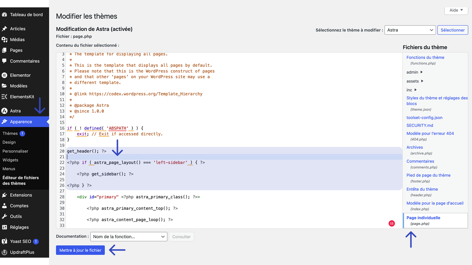472x265 pixels.
Task: Click the red 12 error badge
Action: 391,223
